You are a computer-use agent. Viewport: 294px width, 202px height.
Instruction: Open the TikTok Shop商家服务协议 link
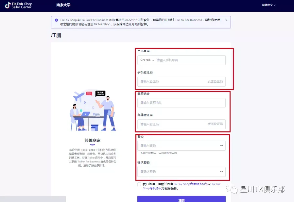point(191,184)
